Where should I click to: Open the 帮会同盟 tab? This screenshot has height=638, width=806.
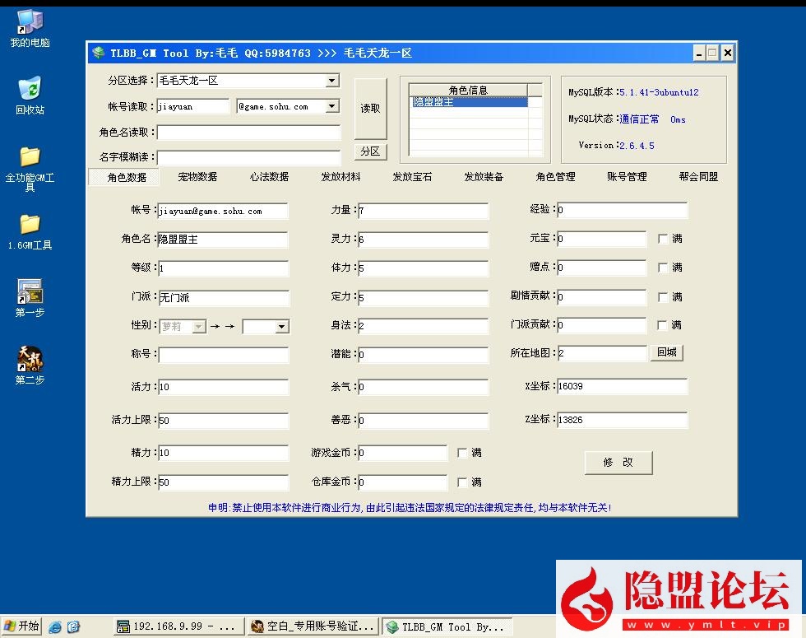pos(698,177)
